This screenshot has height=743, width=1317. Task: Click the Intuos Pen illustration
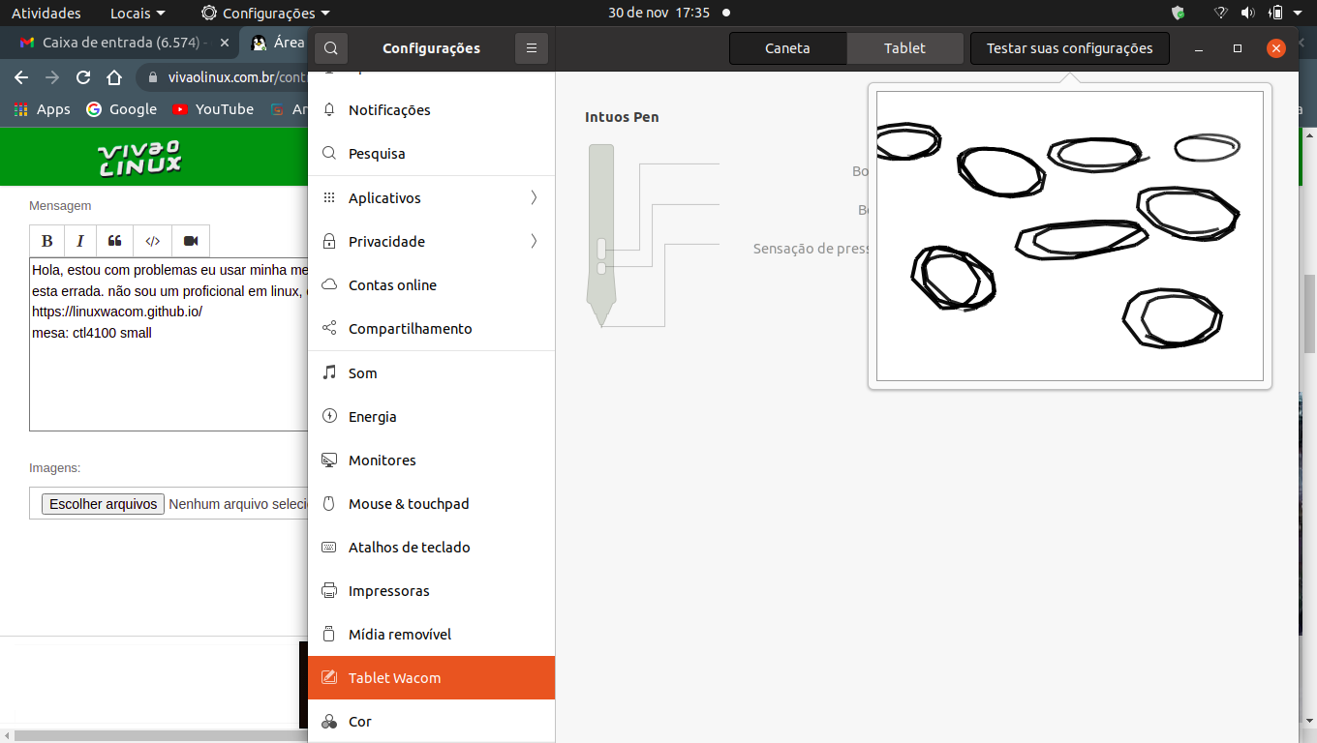601,235
